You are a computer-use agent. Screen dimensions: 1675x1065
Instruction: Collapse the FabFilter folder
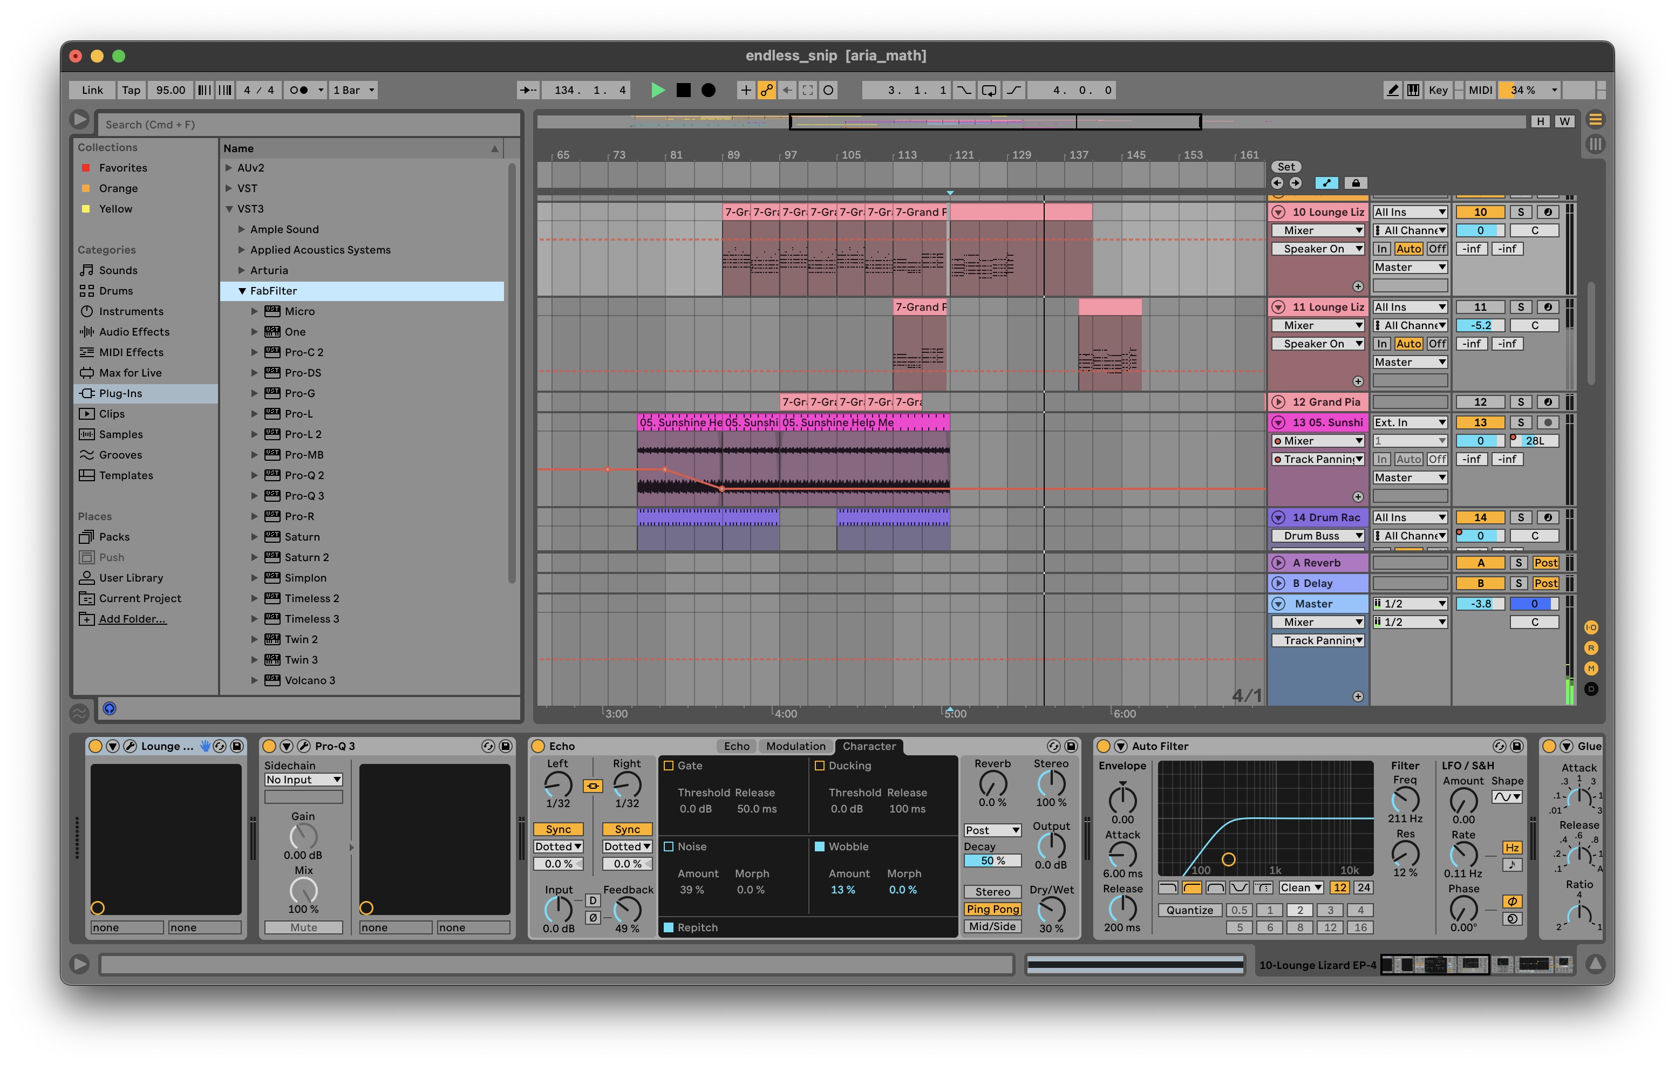tap(242, 291)
